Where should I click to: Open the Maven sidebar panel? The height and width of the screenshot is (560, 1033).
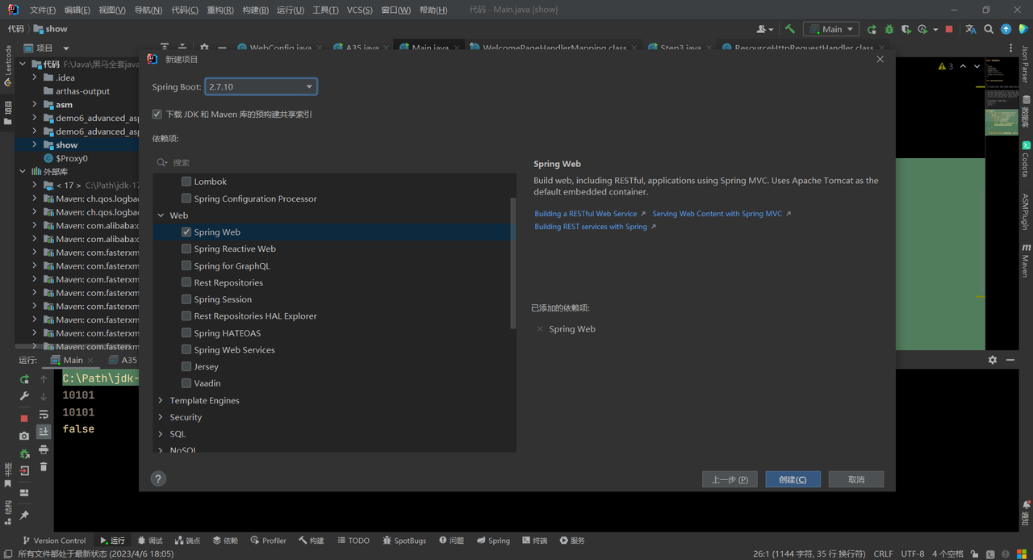point(1026,260)
